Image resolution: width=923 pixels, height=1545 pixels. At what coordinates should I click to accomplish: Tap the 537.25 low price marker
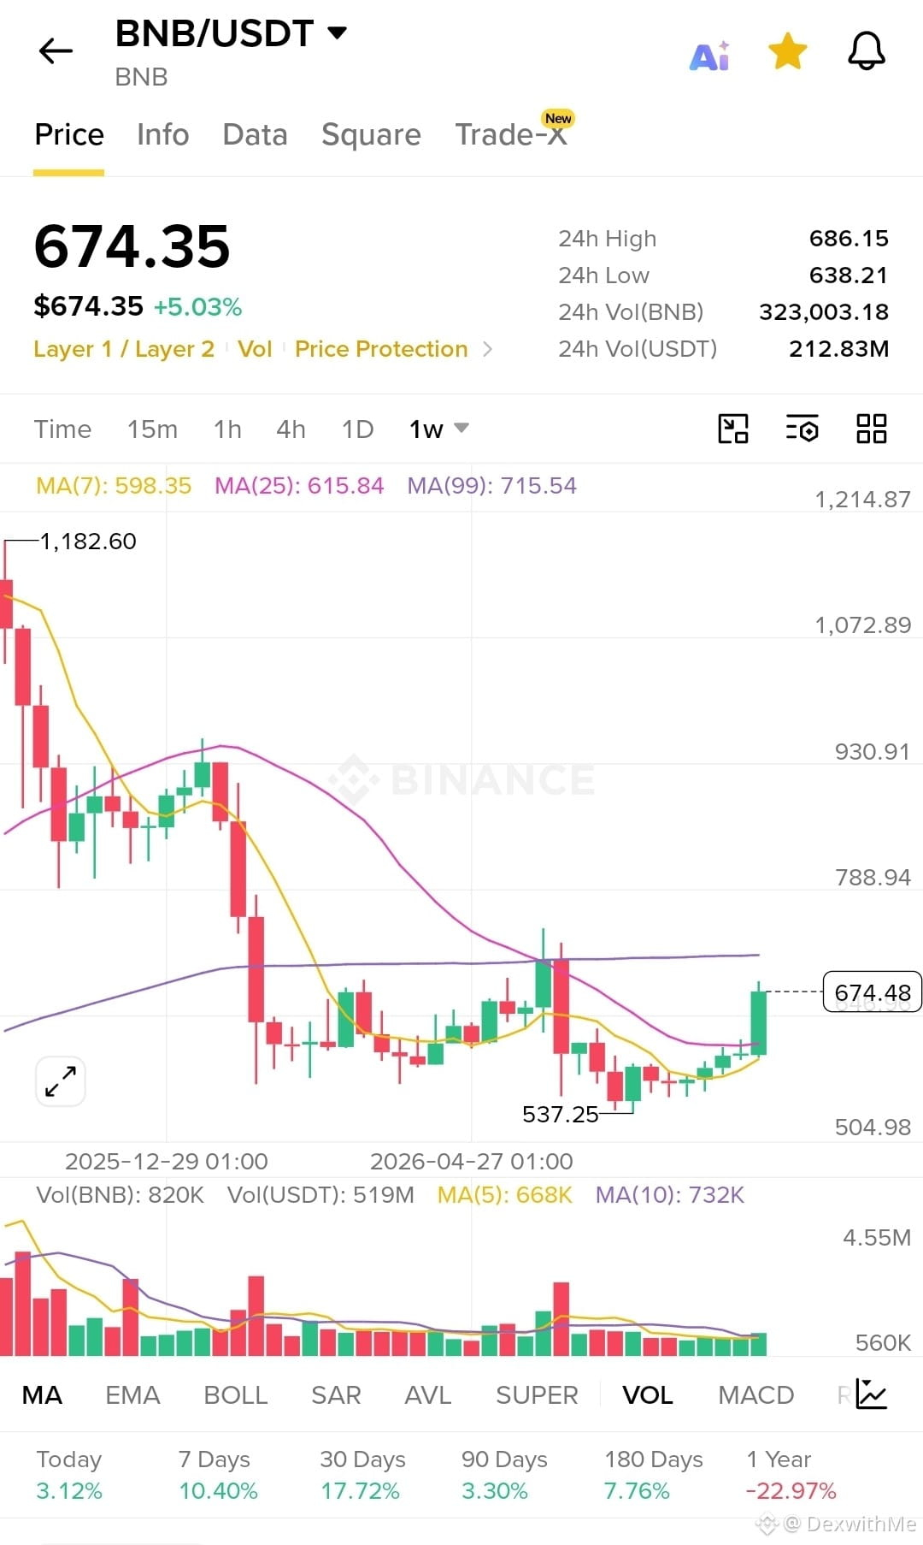point(561,1114)
